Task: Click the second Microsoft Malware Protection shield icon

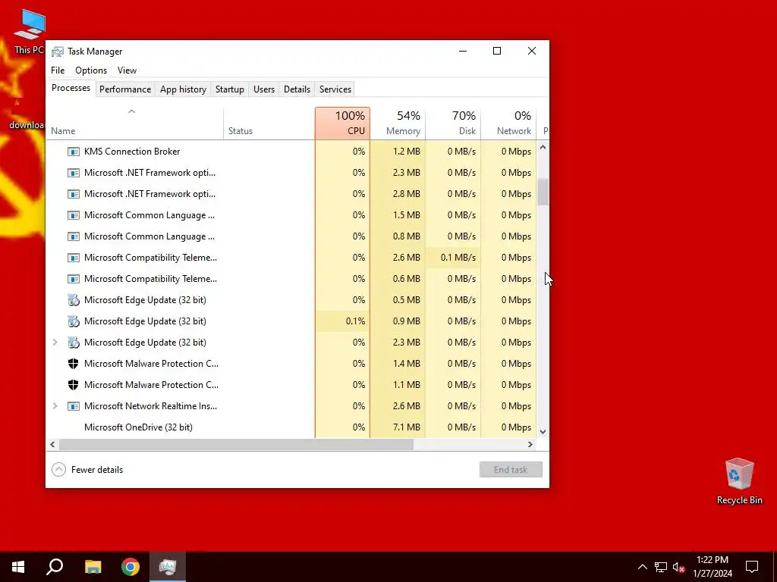Action: tap(74, 385)
